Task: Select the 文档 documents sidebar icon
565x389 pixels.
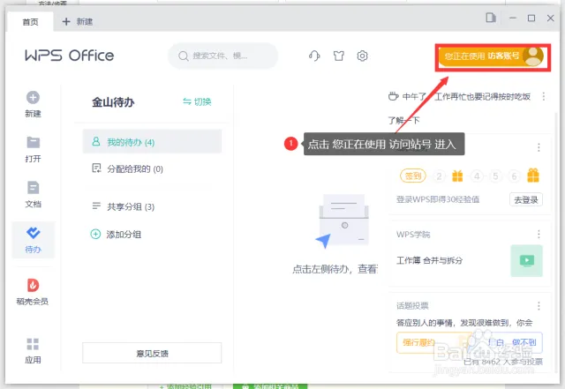Action: pyautogui.click(x=34, y=187)
